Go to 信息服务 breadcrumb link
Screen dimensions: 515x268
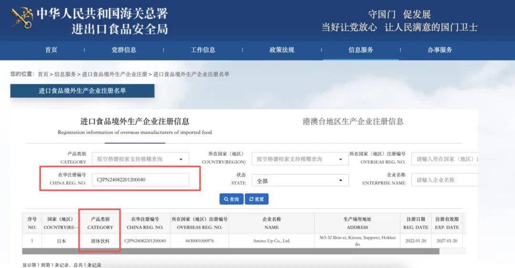point(65,74)
